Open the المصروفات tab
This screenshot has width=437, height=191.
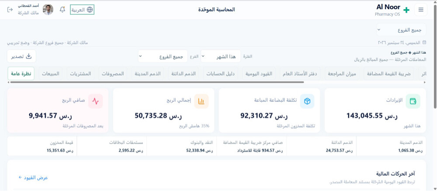113,73
